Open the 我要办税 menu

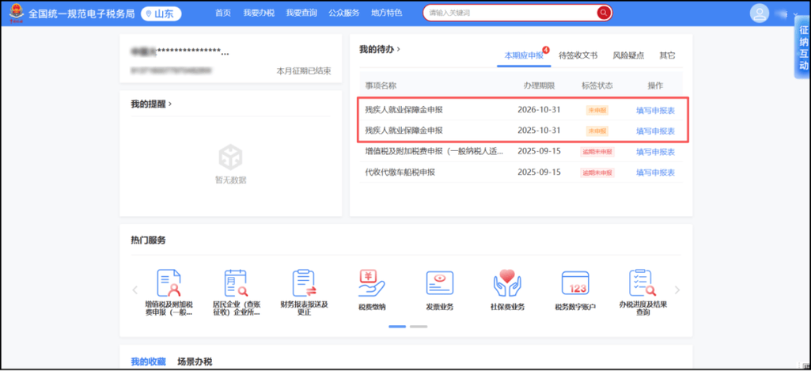[x=259, y=13]
